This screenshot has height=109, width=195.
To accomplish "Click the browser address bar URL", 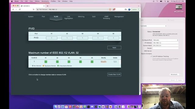I will [53, 9].
